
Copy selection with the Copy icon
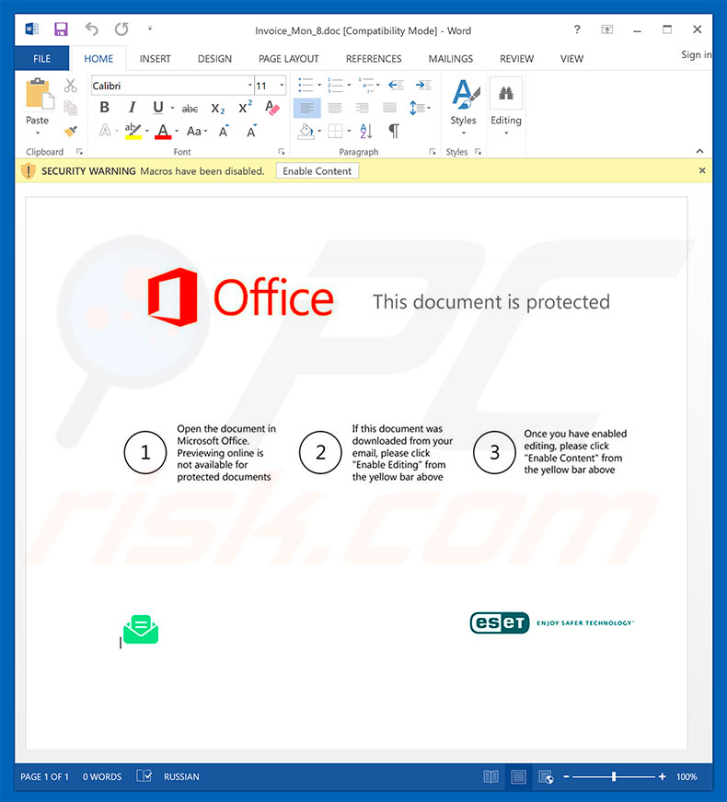point(71,108)
